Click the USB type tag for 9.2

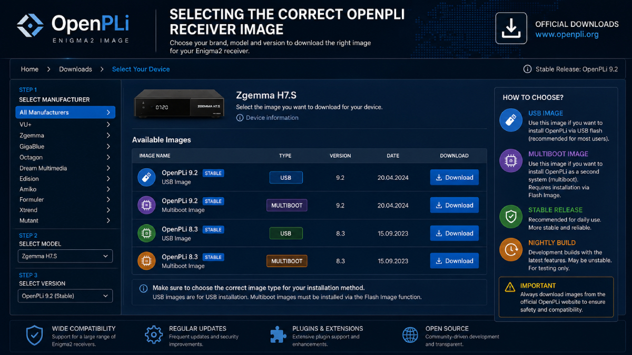(x=286, y=178)
